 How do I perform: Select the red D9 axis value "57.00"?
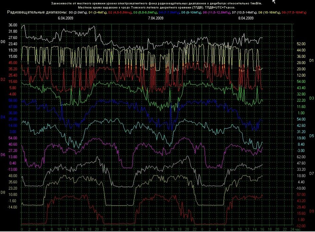point(301,195)
